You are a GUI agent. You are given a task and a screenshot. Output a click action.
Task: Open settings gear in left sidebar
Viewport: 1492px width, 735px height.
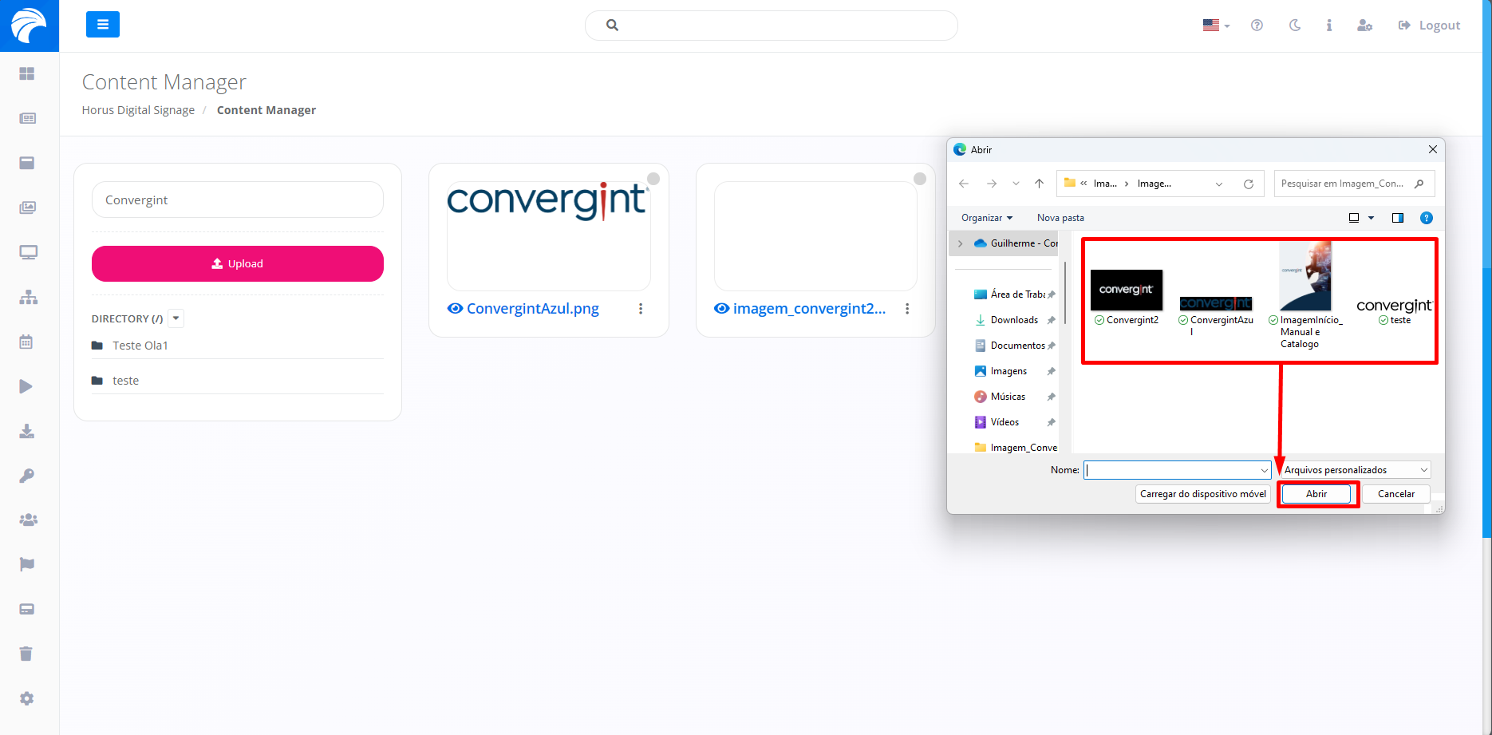click(26, 698)
